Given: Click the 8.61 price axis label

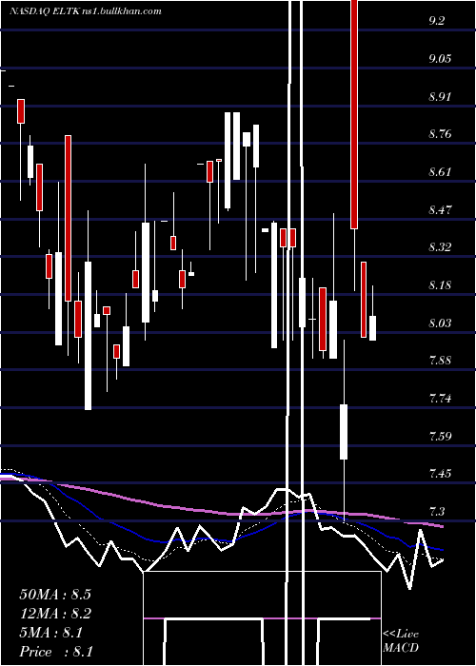Looking at the screenshot, I should pyautogui.click(x=440, y=172).
